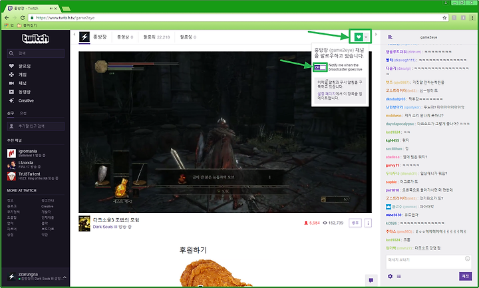Click the 공유 share button

point(355,223)
